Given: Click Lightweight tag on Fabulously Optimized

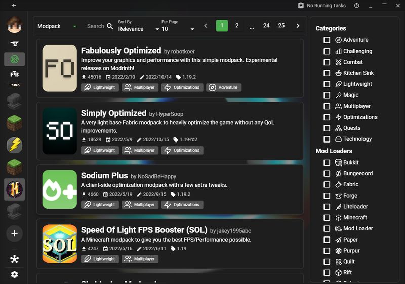Looking at the screenshot, I should 100,87.
